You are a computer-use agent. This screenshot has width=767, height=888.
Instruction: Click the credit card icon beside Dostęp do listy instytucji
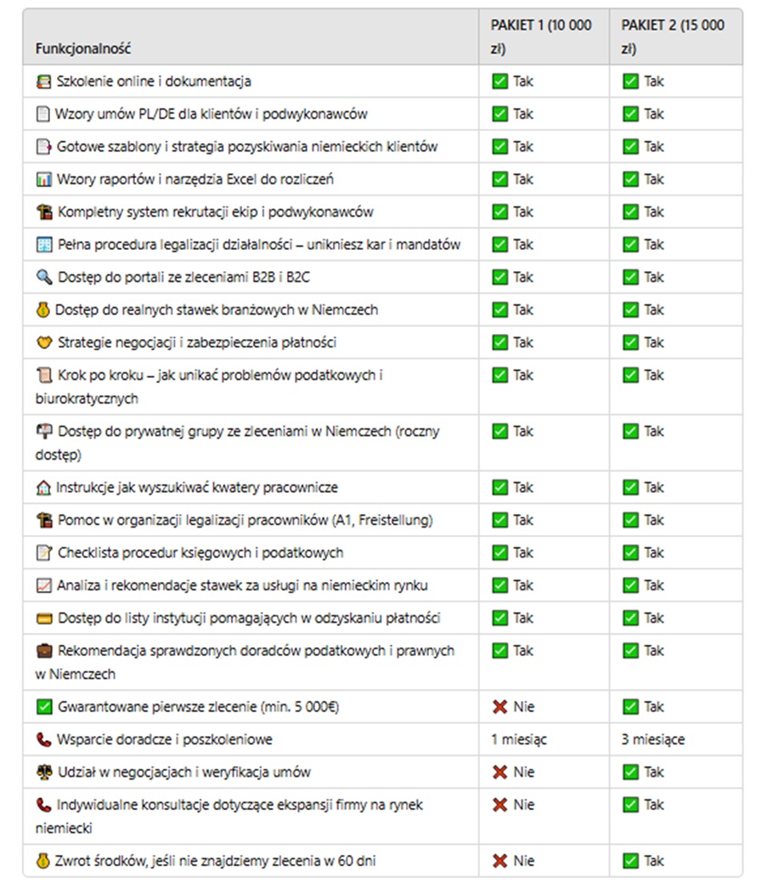(44, 618)
